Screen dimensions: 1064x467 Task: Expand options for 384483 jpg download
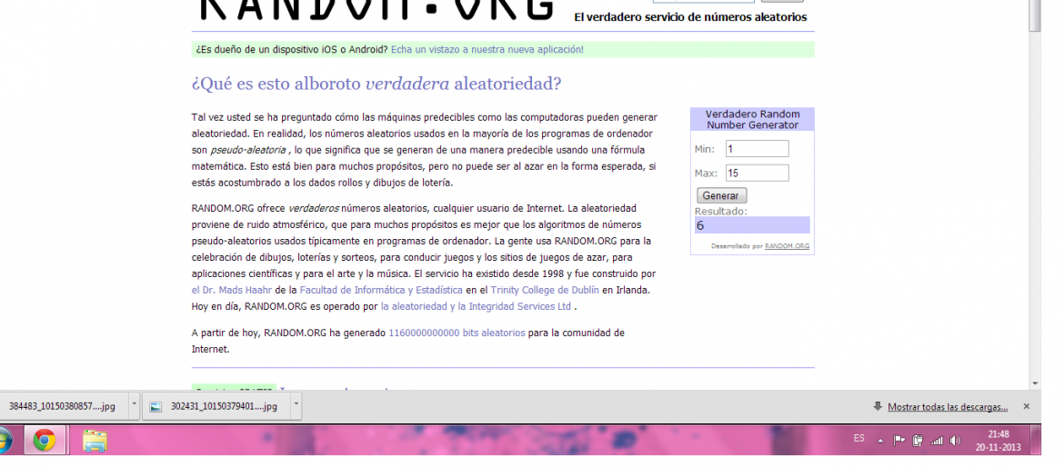pyautogui.click(x=134, y=406)
